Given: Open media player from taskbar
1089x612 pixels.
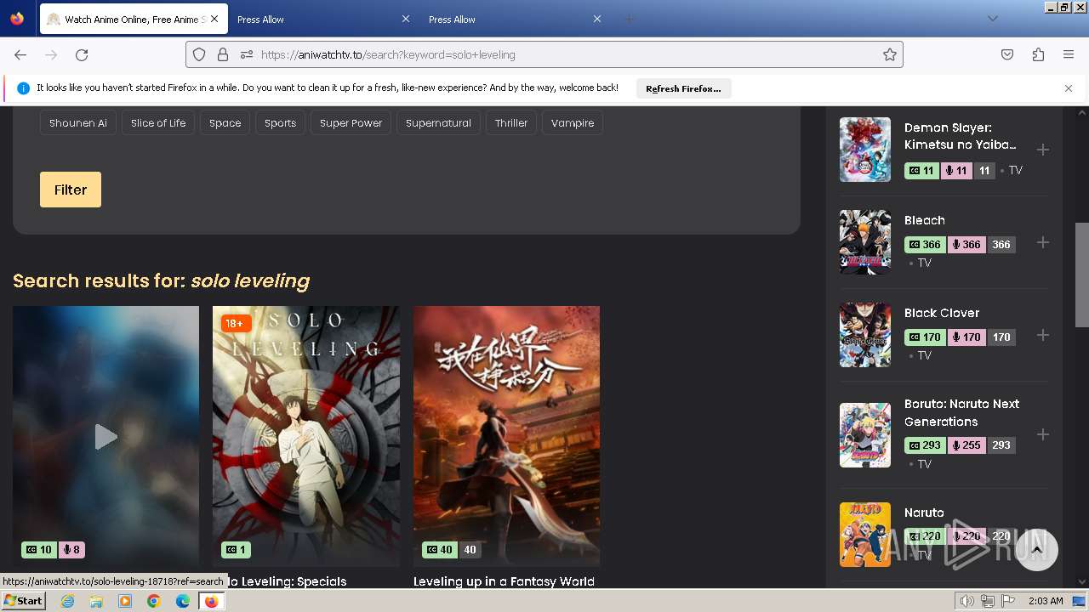Looking at the screenshot, I should pos(125,601).
